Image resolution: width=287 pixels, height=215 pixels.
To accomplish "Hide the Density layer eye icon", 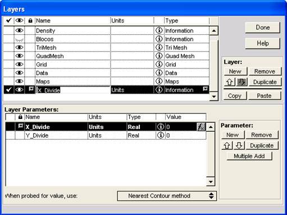I will tap(19, 30).
